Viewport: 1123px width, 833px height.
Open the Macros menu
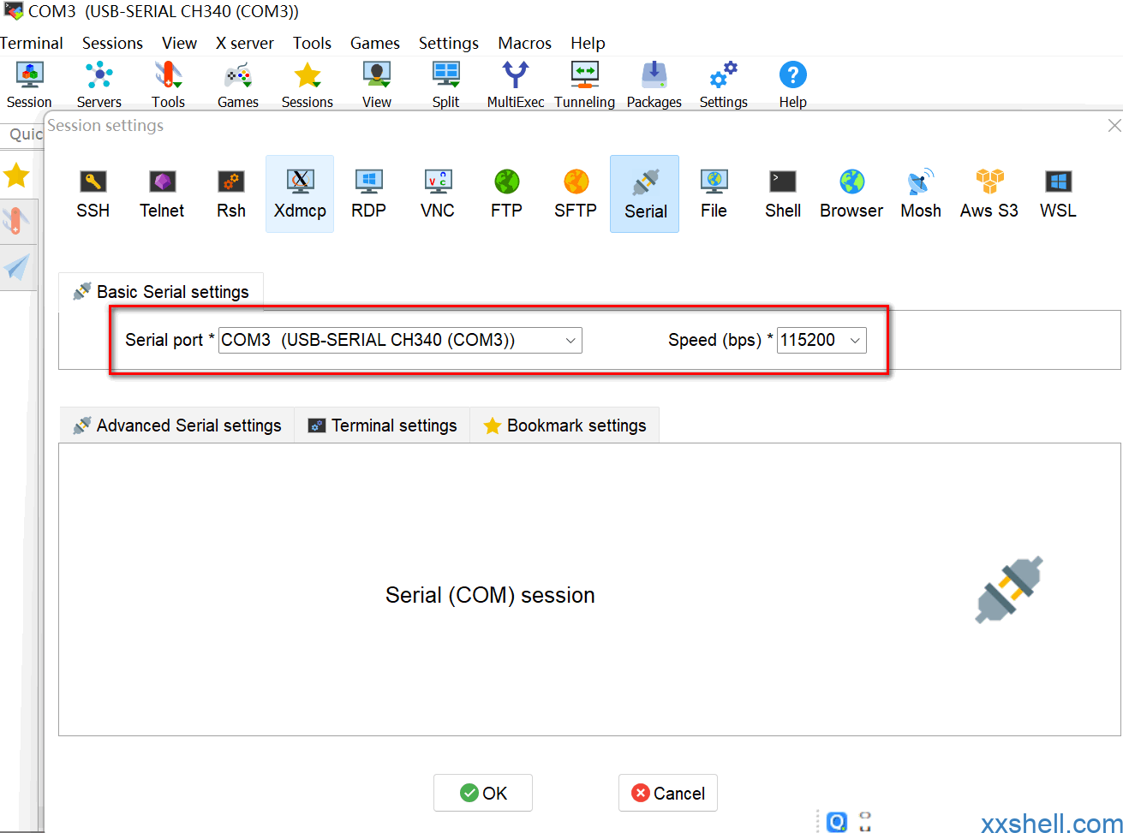pos(524,43)
